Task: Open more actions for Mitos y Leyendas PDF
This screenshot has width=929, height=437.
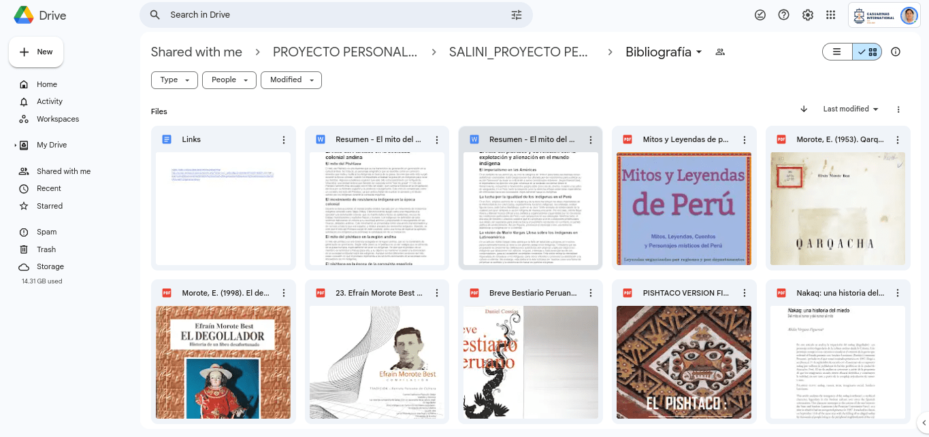Action: point(744,140)
